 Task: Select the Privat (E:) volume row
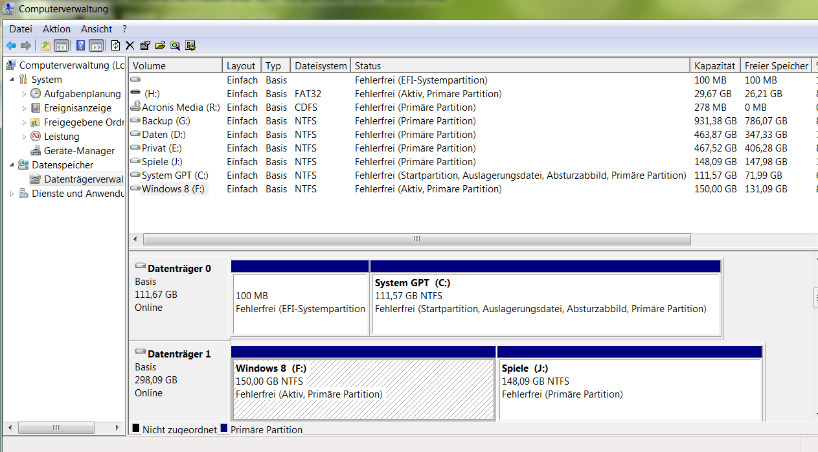pyautogui.click(x=473, y=148)
